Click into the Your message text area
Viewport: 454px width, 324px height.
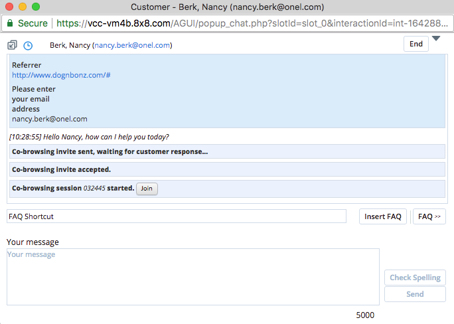point(193,277)
